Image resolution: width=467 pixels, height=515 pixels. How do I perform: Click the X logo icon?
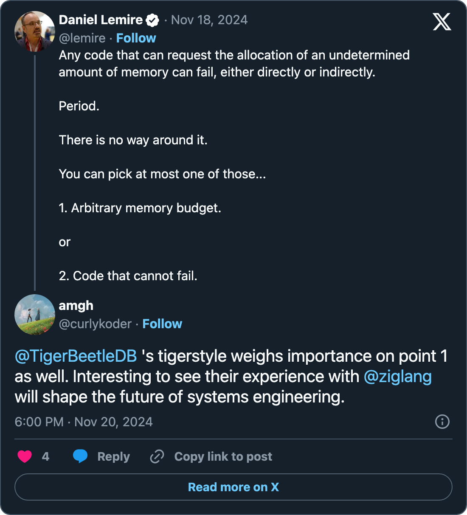click(442, 21)
